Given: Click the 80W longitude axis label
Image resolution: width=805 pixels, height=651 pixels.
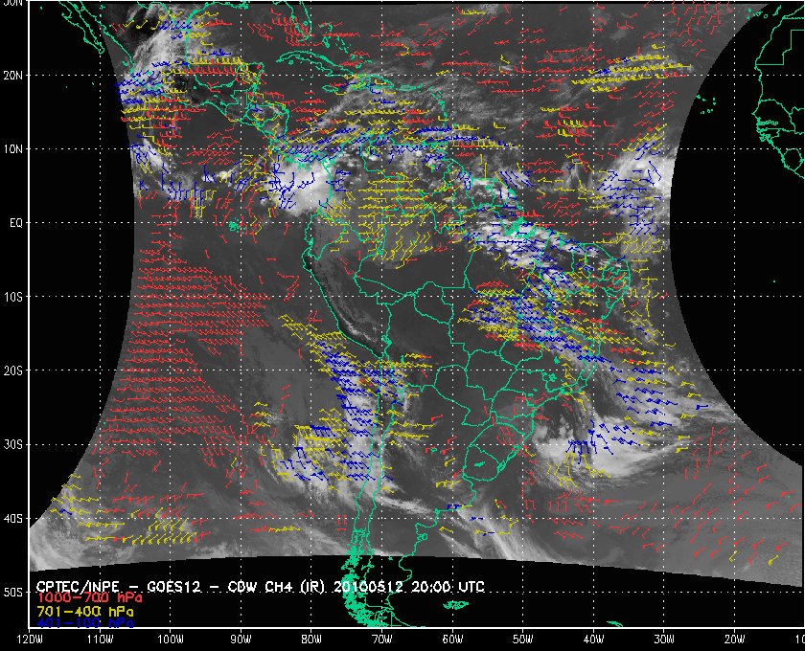Looking at the screenshot, I should tap(311, 640).
